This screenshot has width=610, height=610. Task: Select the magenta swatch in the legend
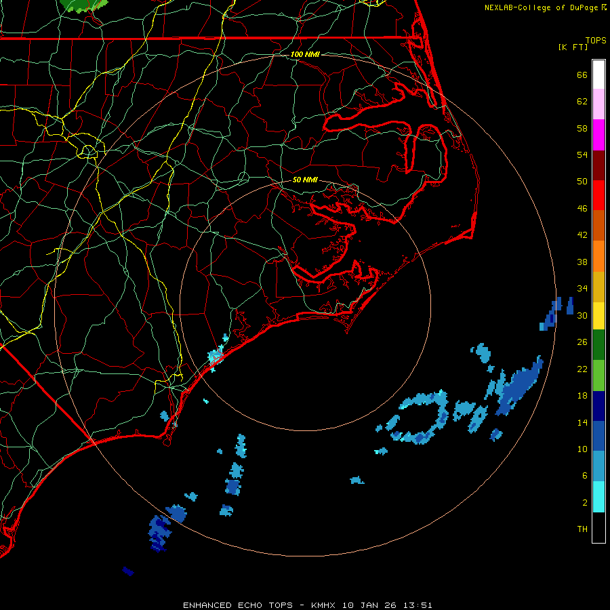598,135
